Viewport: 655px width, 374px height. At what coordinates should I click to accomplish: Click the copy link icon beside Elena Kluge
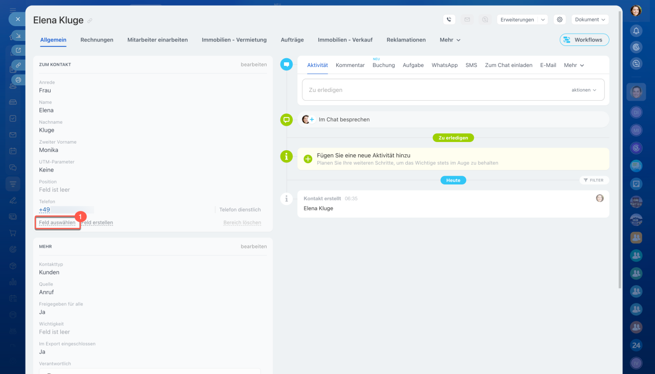[90, 21]
